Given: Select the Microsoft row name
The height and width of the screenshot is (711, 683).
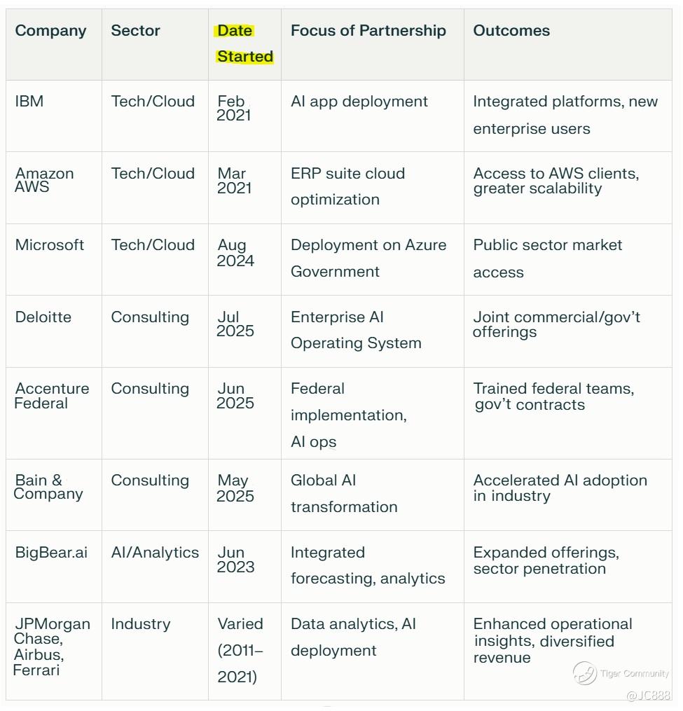Looking at the screenshot, I should click(50, 245).
